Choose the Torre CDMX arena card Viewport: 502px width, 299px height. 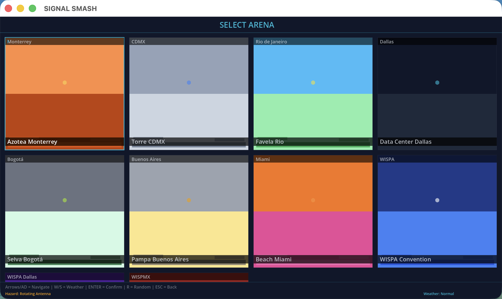pos(189,94)
